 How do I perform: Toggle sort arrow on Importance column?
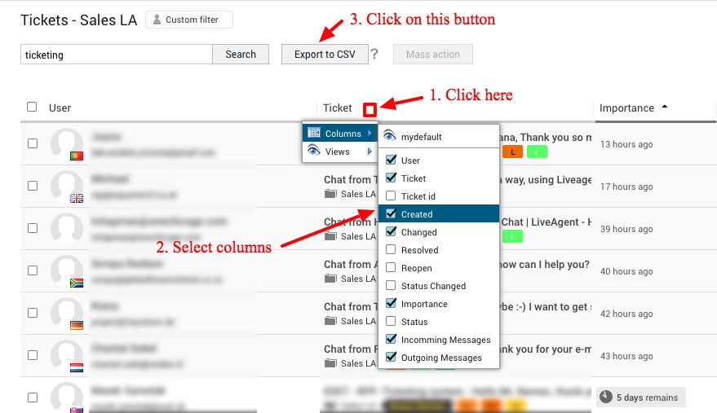(664, 107)
